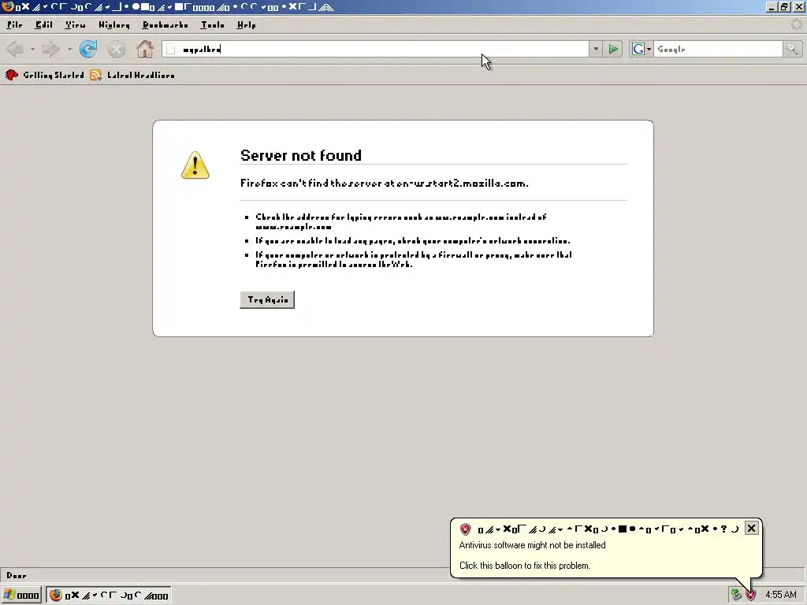The image size is (807, 605).
Task: Click the red security shield tray icon
Action: tap(751, 595)
